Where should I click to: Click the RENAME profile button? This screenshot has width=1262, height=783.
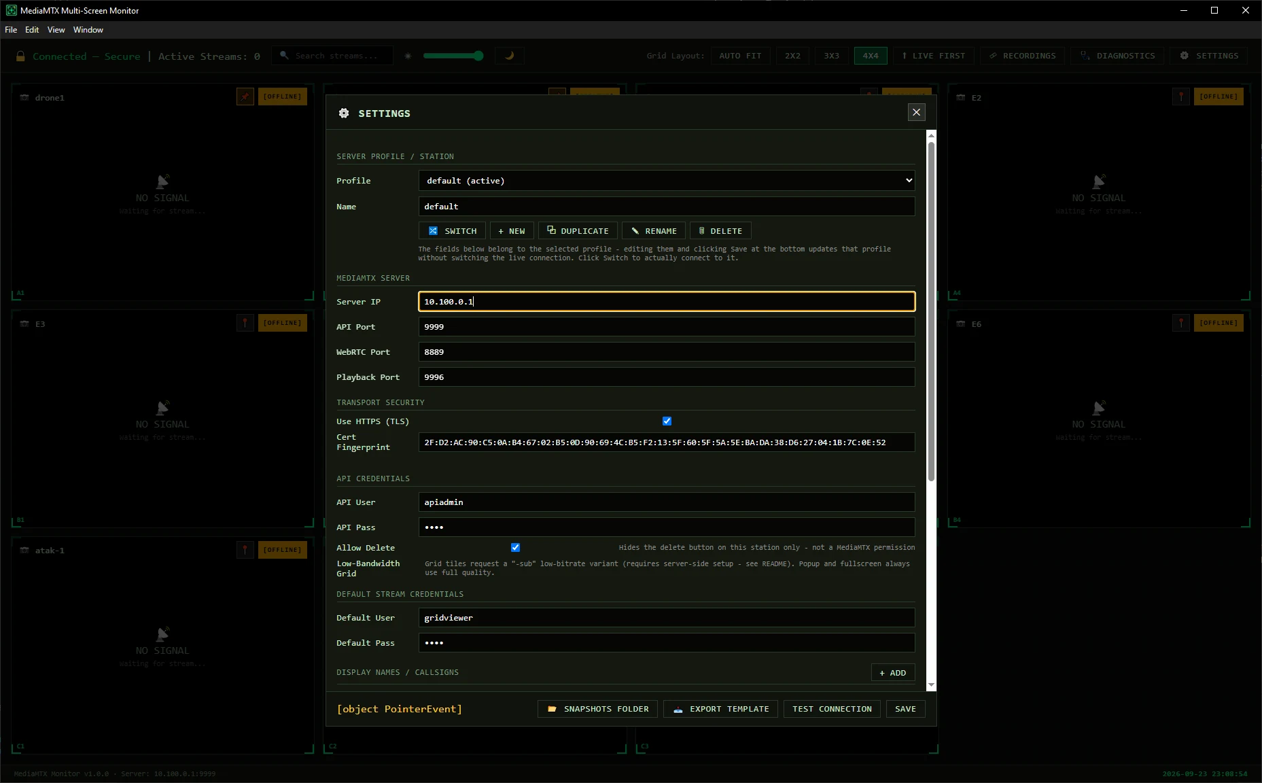[x=654, y=231]
